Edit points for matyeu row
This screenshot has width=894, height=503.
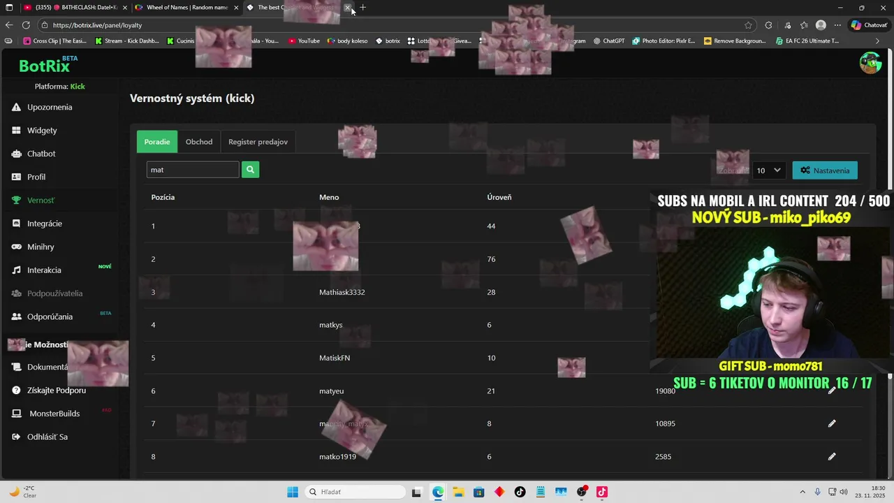click(831, 391)
